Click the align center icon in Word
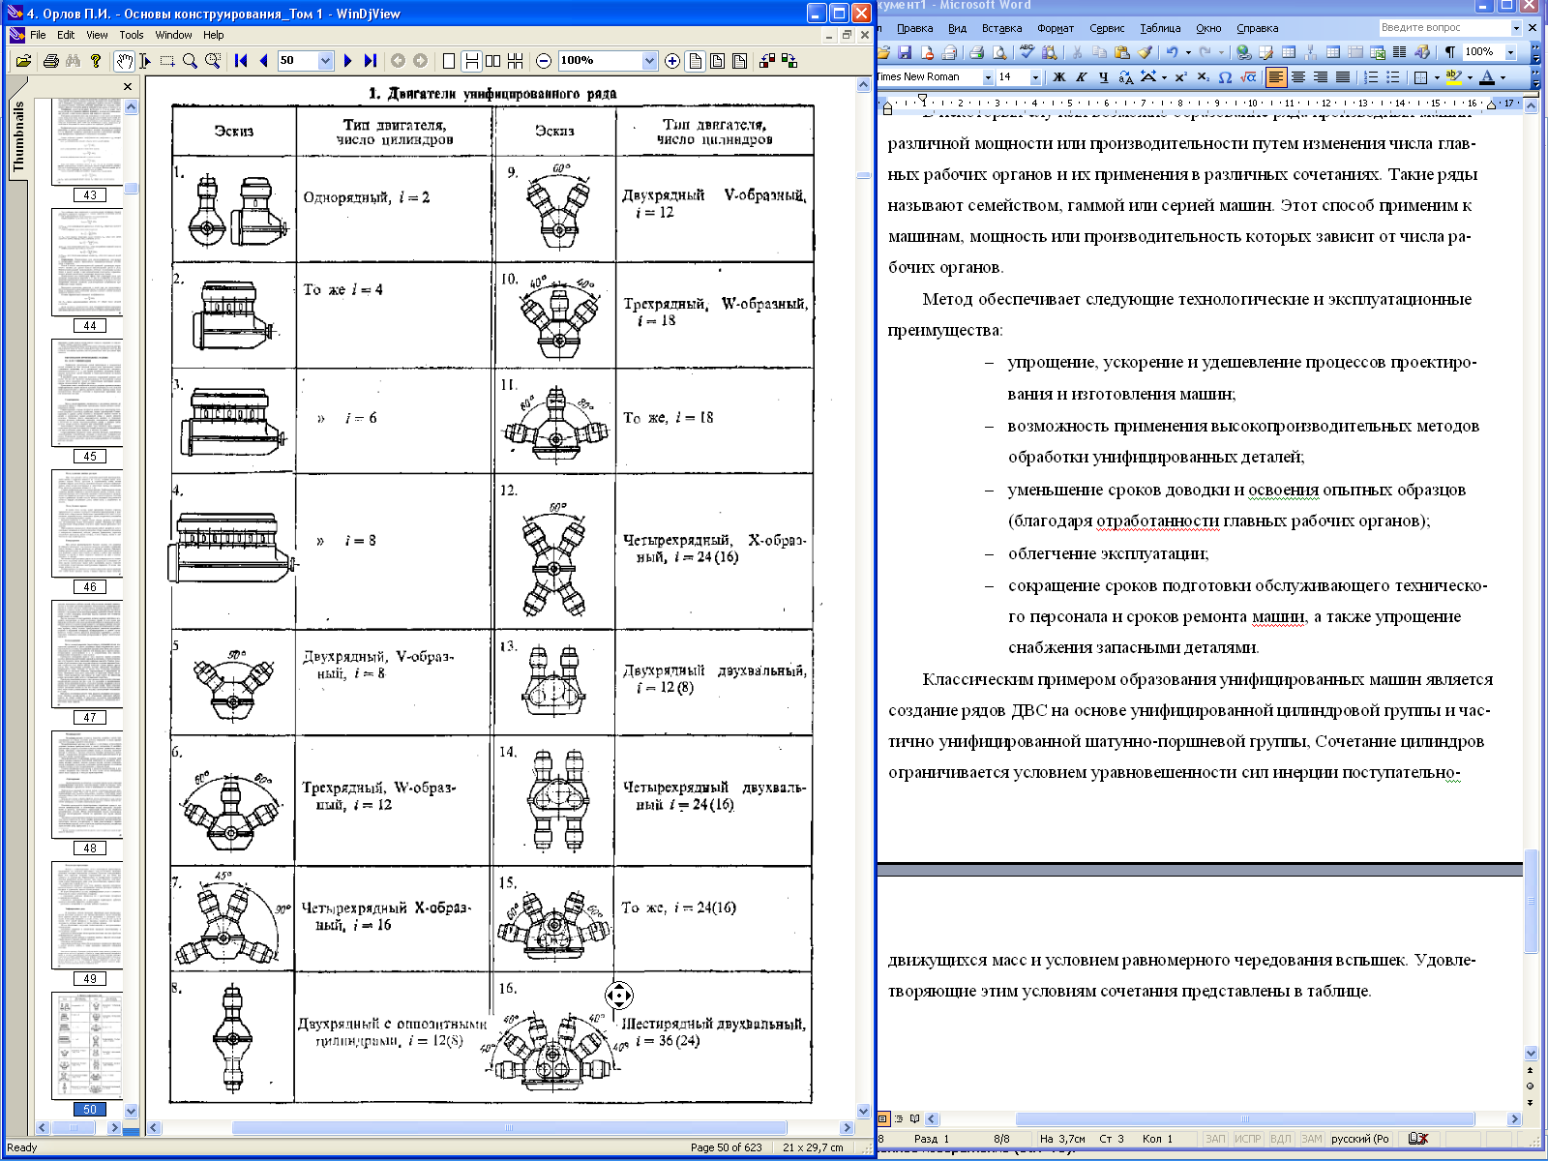The image size is (1548, 1161). pyautogui.click(x=1298, y=77)
